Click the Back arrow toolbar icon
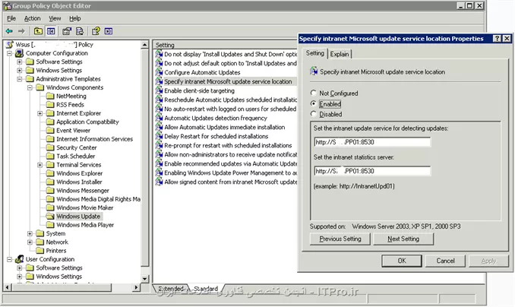The height and width of the screenshot is (307, 515). click(9, 31)
